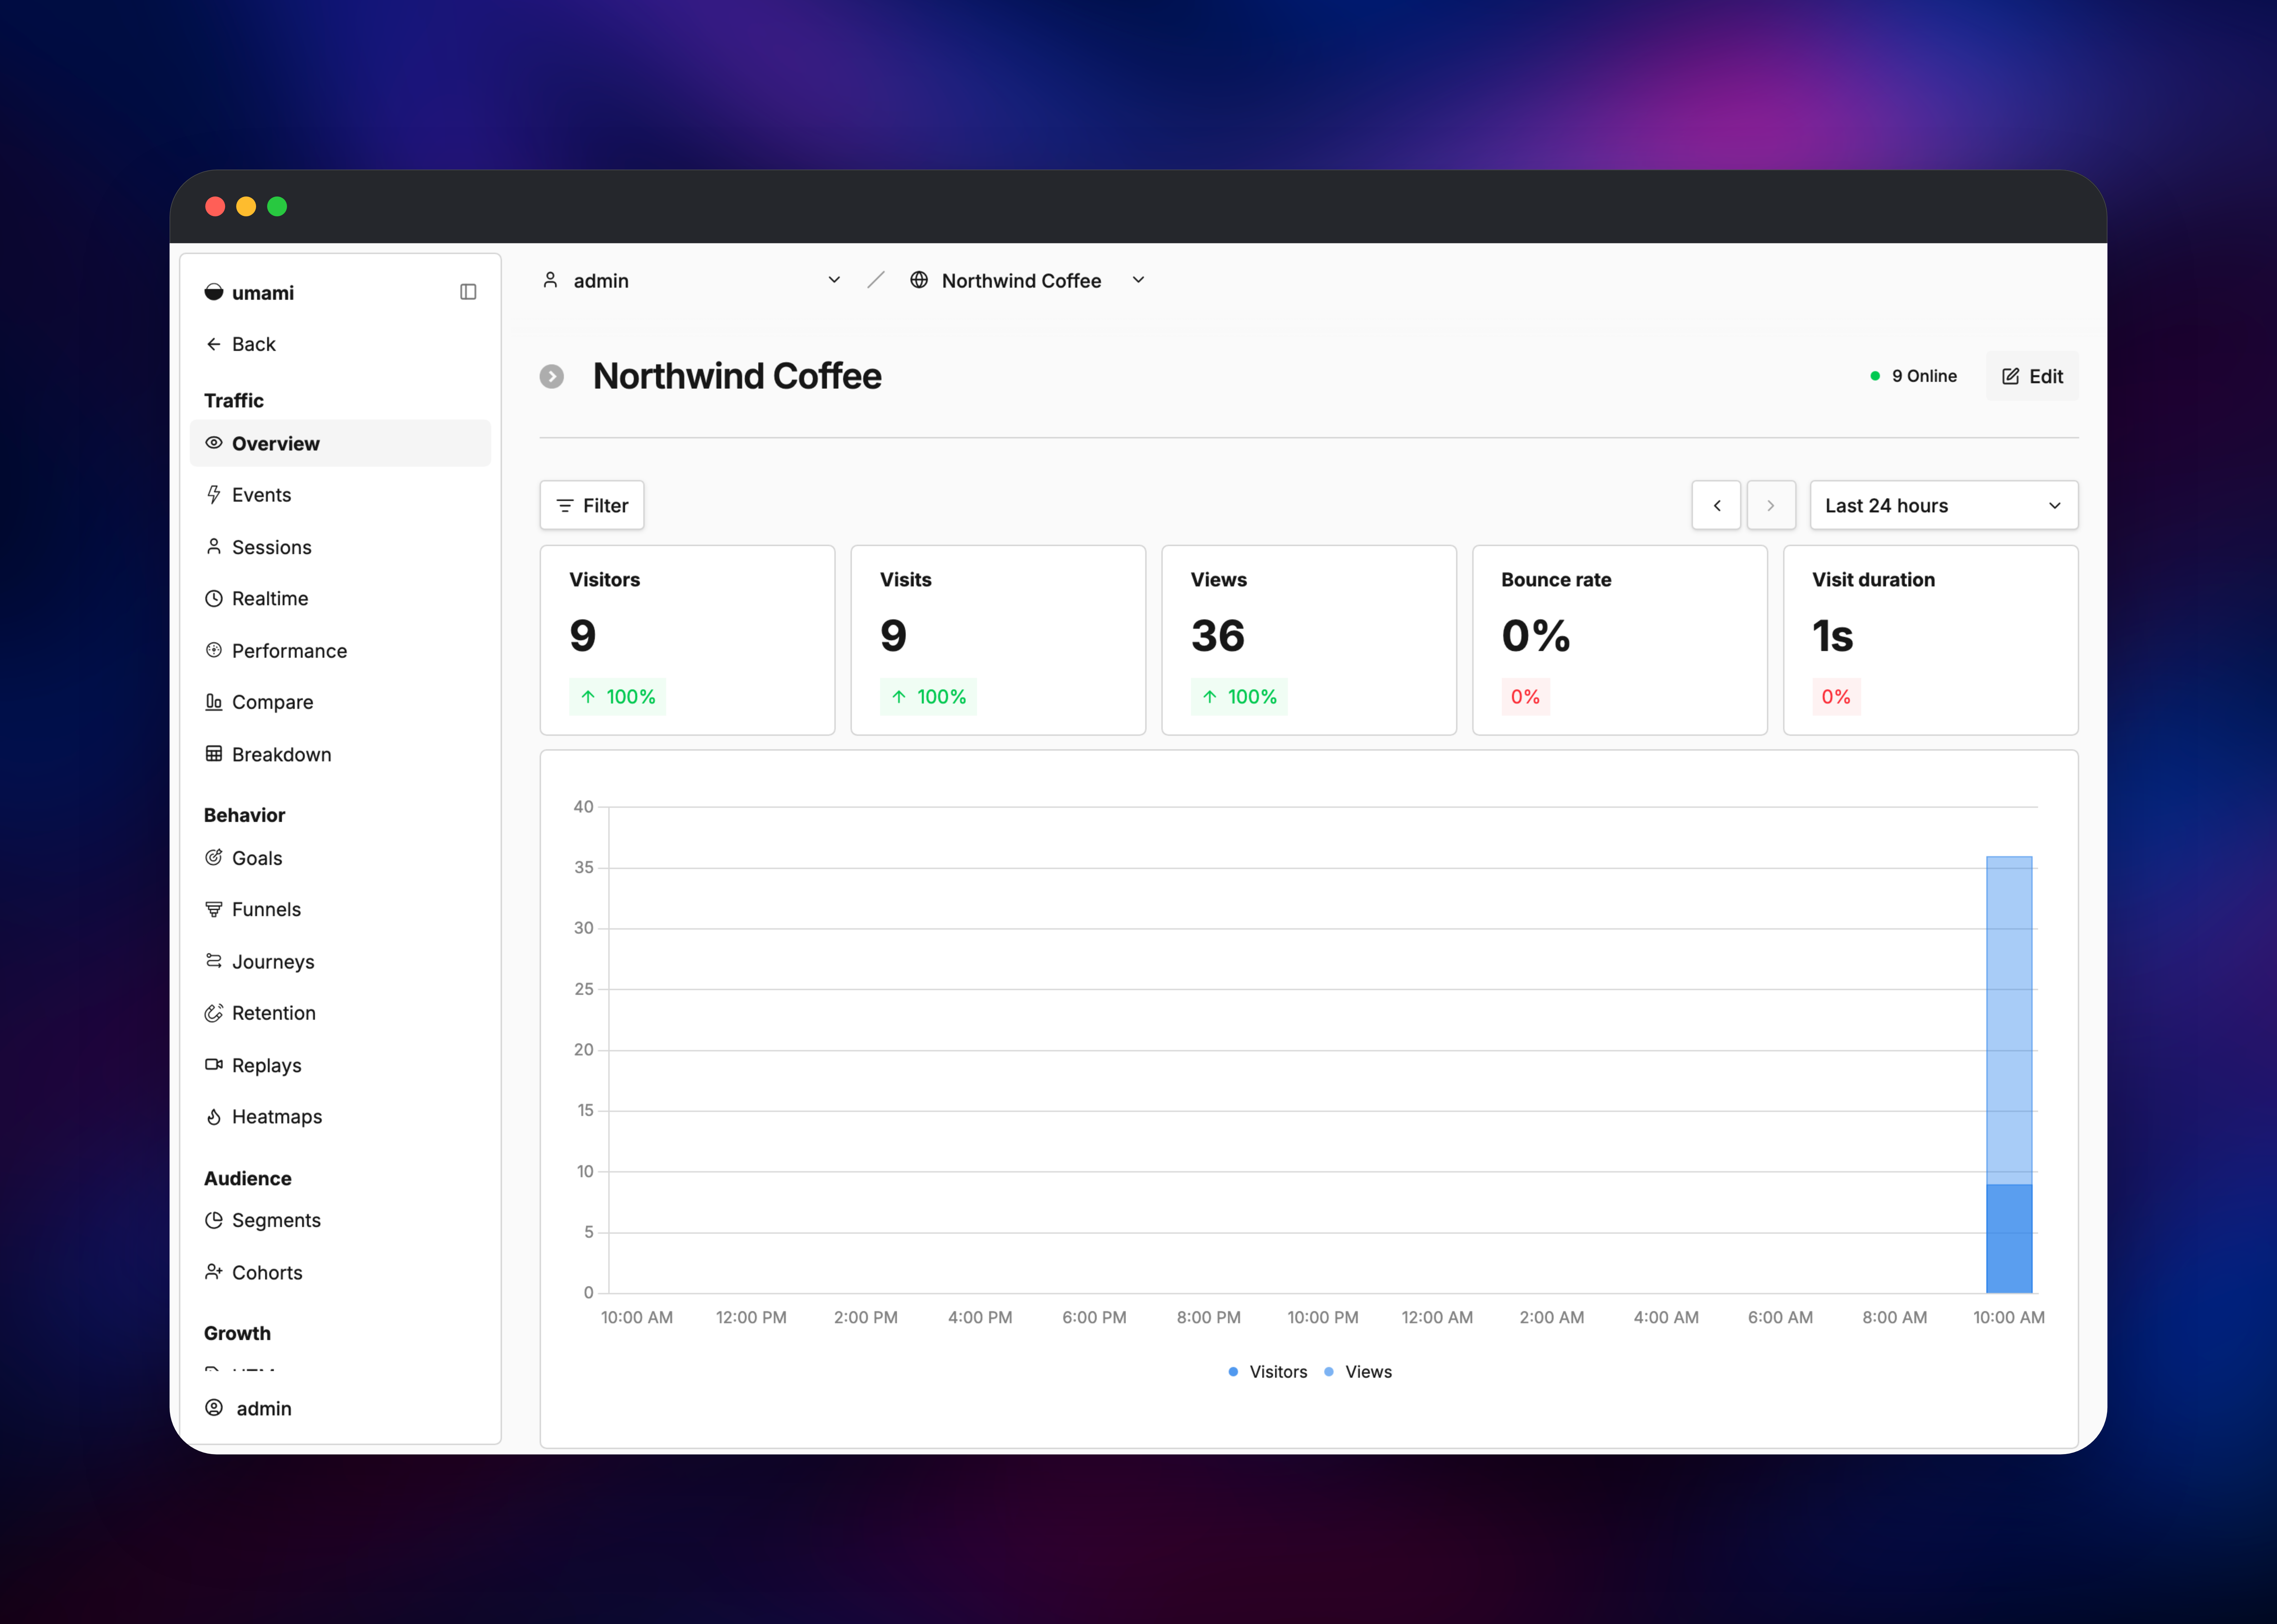Click the "Behavior" section heading

[245, 815]
